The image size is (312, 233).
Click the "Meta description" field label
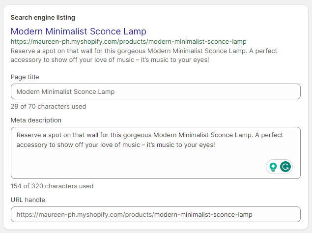click(36, 120)
